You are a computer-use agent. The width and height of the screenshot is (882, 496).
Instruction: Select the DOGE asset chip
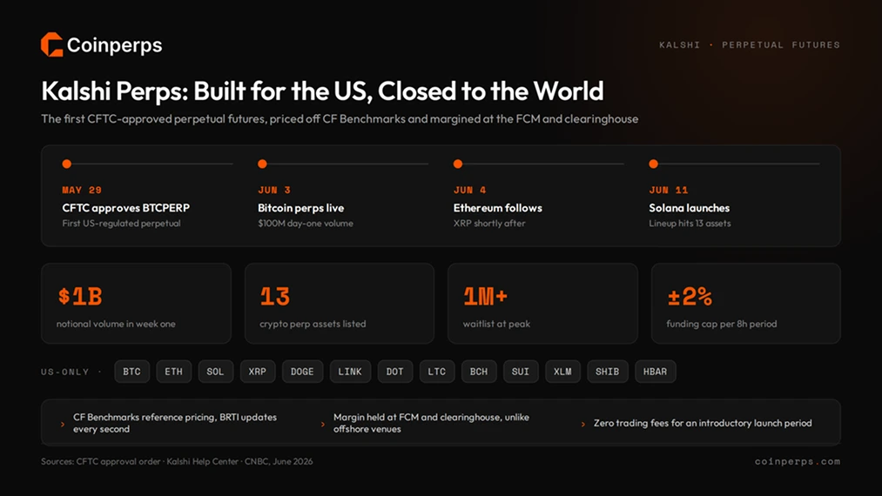pos(303,372)
